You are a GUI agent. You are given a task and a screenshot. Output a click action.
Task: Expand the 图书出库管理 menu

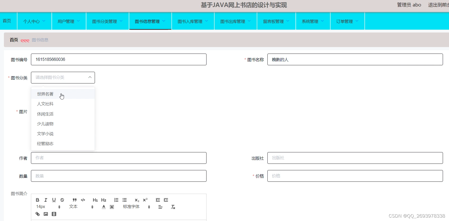coord(235,21)
